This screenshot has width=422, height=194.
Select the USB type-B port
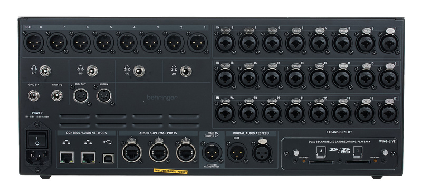pos(108,158)
